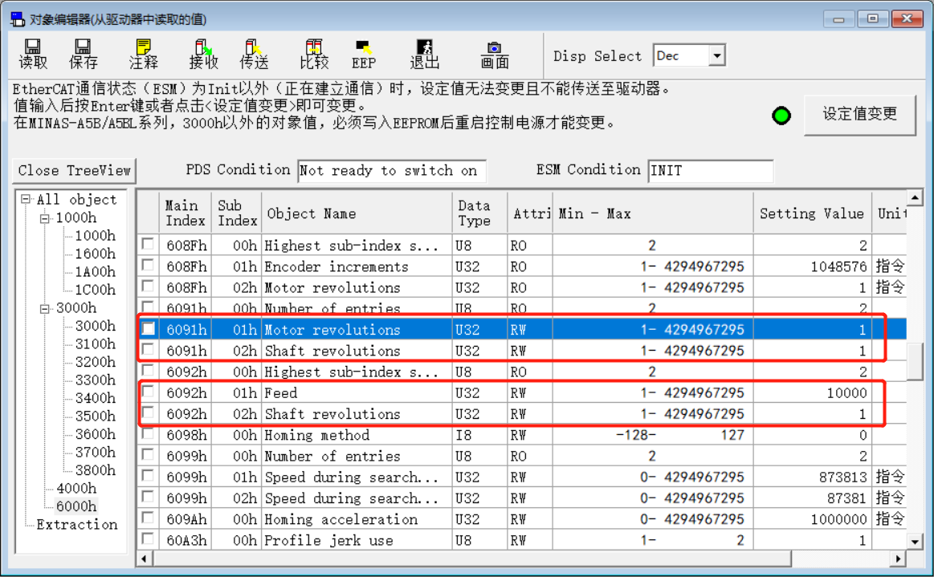The height and width of the screenshot is (577, 934).
Task: Click the green status indicator light
Action: (781, 116)
